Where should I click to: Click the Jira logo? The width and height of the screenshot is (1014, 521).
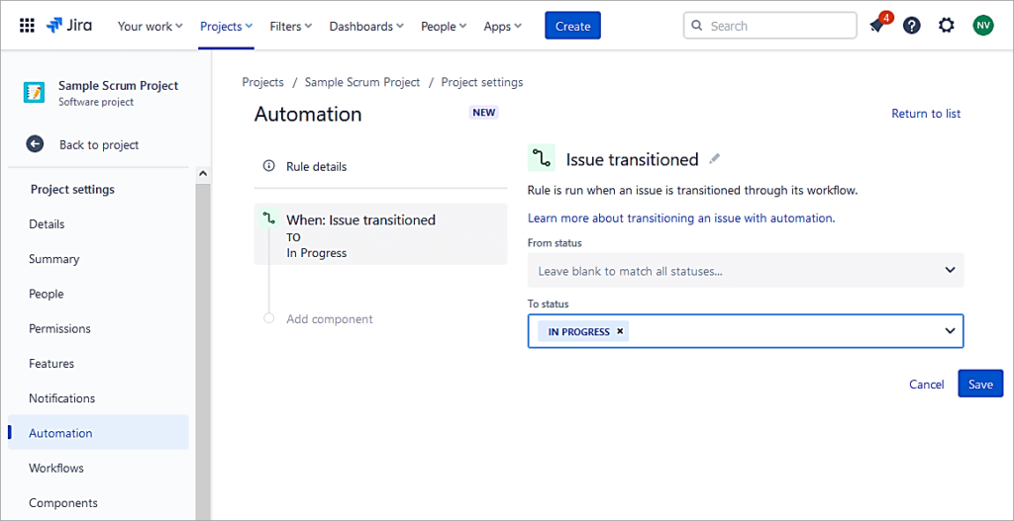point(69,26)
